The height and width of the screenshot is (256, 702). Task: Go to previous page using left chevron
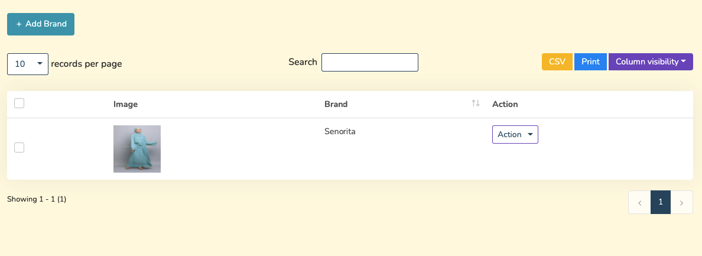[639, 203]
